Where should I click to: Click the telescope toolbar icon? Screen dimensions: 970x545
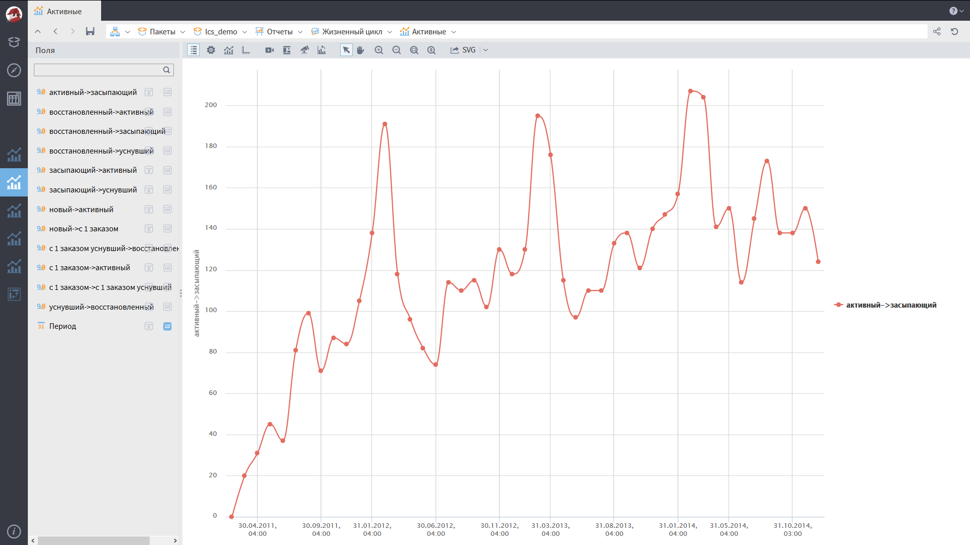click(304, 50)
